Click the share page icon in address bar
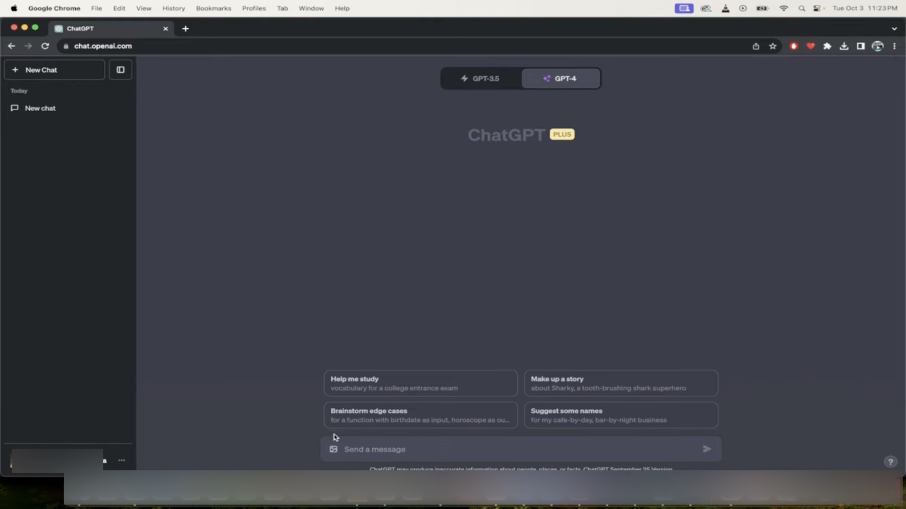 [756, 46]
